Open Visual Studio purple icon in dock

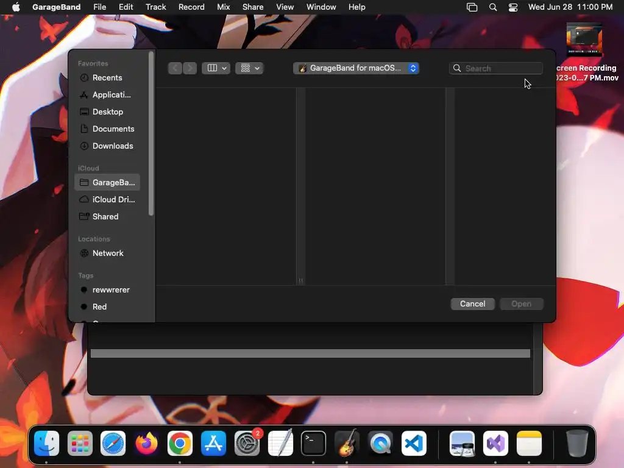pos(495,444)
